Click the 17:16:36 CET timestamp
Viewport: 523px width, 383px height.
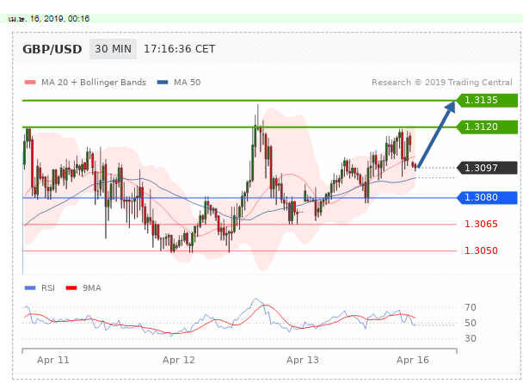pos(180,49)
